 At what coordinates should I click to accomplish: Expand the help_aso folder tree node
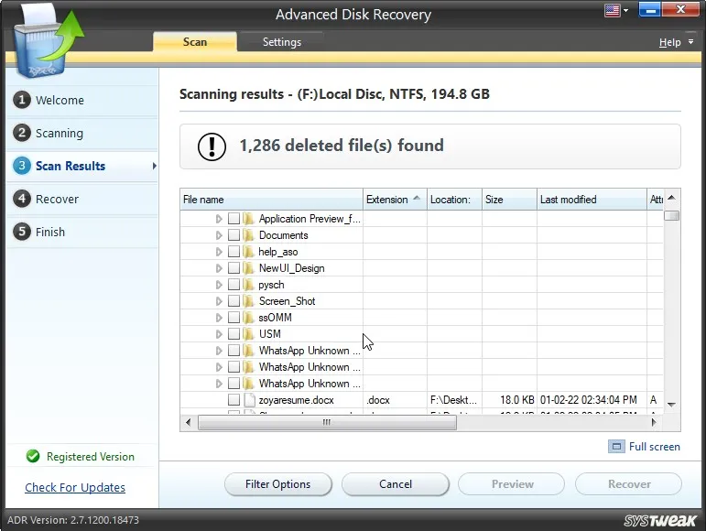point(219,252)
